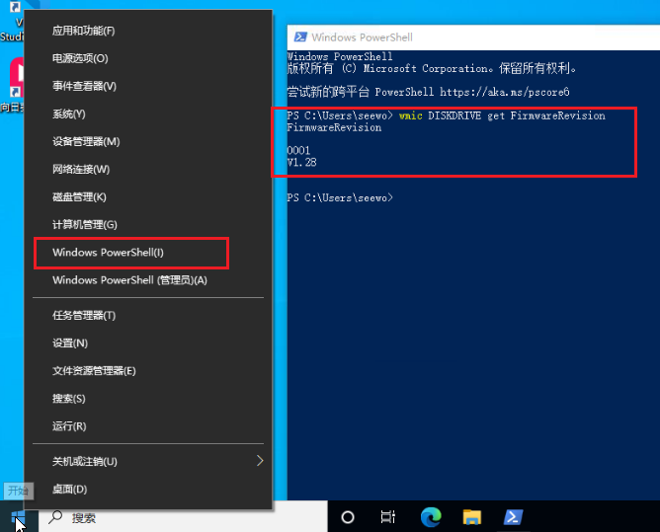
Task: Click the V1.28 firmware value
Action: (x=301, y=162)
